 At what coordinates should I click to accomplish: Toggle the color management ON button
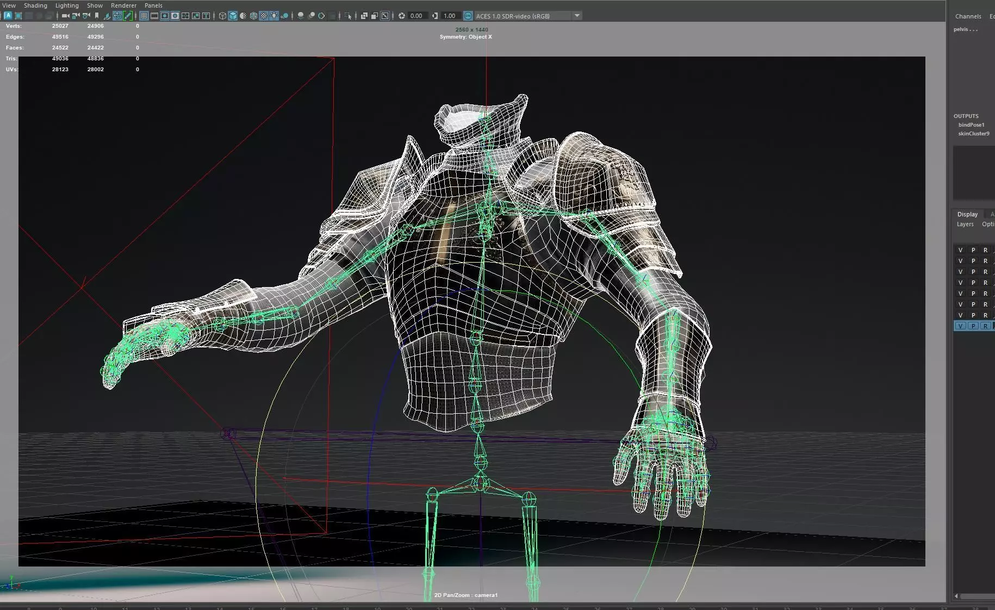tap(468, 16)
